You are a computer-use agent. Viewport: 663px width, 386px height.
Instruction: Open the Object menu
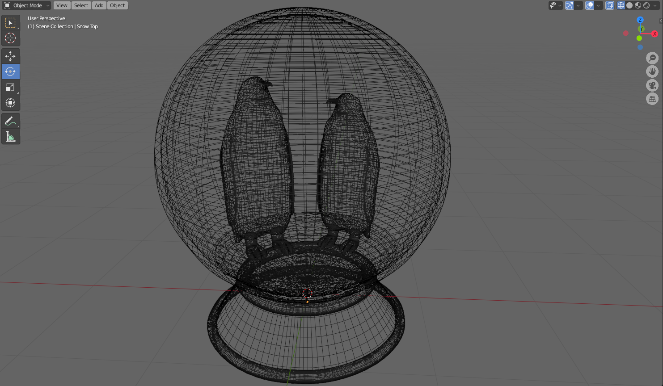tap(118, 5)
